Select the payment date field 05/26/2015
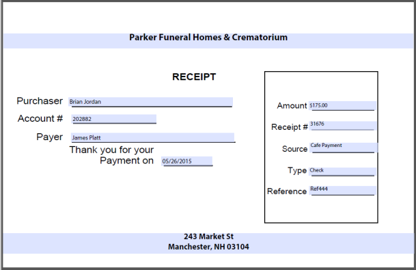The image size is (416, 270). click(x=186, y=161)
